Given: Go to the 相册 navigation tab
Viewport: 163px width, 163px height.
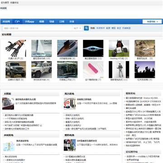Looking at the screenshot, I should [x=42, y=22].
